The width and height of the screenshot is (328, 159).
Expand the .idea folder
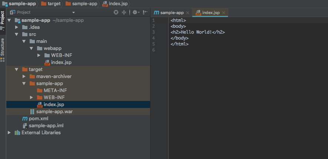point(17,27)
